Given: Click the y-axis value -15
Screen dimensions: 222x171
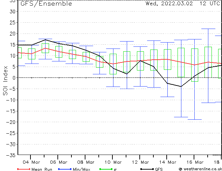Looking at the screenshot, I should (11, 111).
